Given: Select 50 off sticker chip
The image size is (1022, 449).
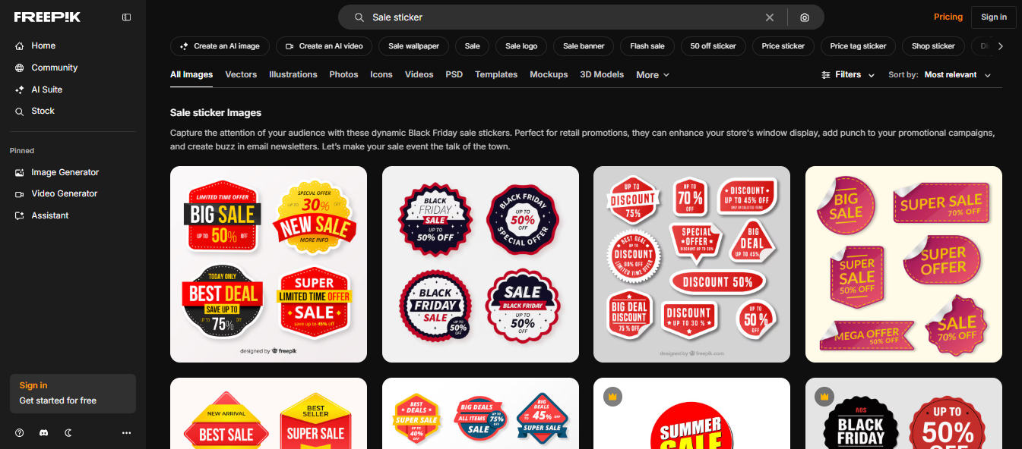Looking at the screenshot, I should 714,46.
